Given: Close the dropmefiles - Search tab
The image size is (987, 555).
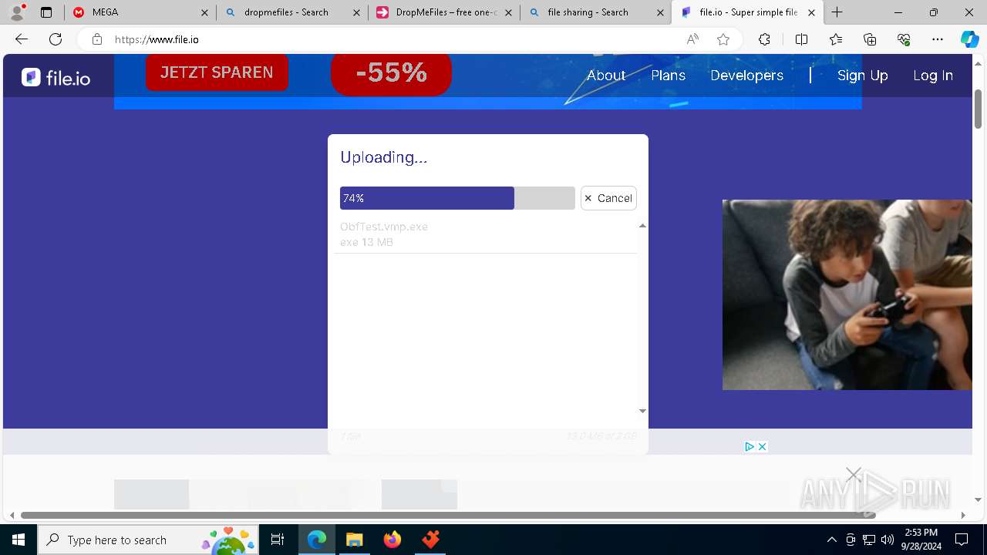Looking at the screenshot, I should click(356, 12).
